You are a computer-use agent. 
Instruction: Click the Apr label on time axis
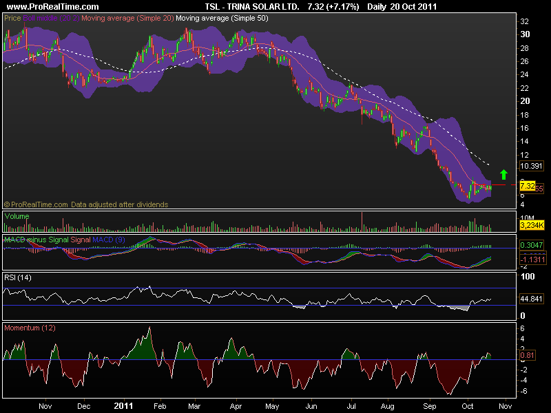pos(236,406)
